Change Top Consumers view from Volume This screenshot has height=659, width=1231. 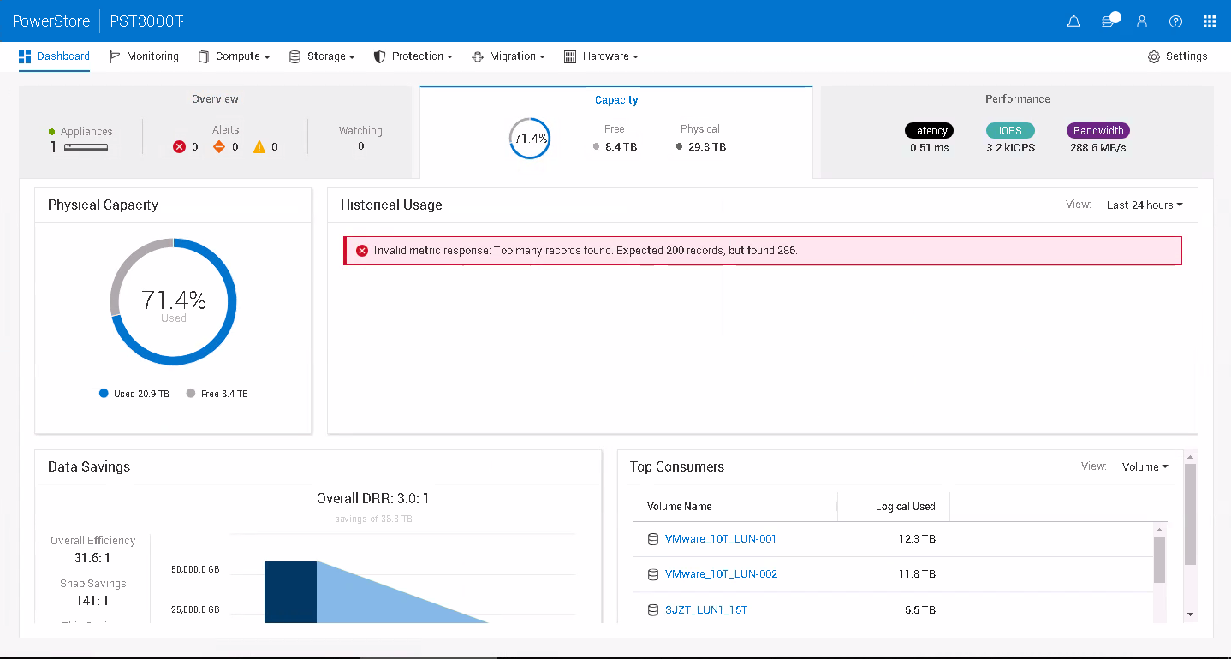click(x=1145, y=467)
